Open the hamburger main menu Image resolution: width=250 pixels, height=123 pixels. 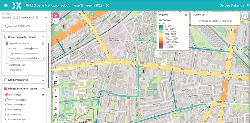tap(6, 5)
